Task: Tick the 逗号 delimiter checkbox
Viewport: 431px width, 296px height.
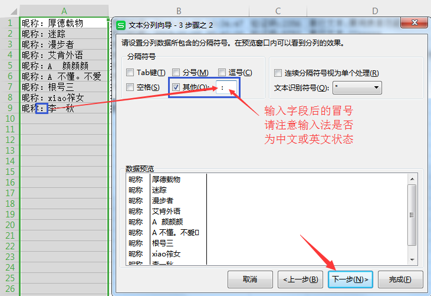Action: (222, 73)
